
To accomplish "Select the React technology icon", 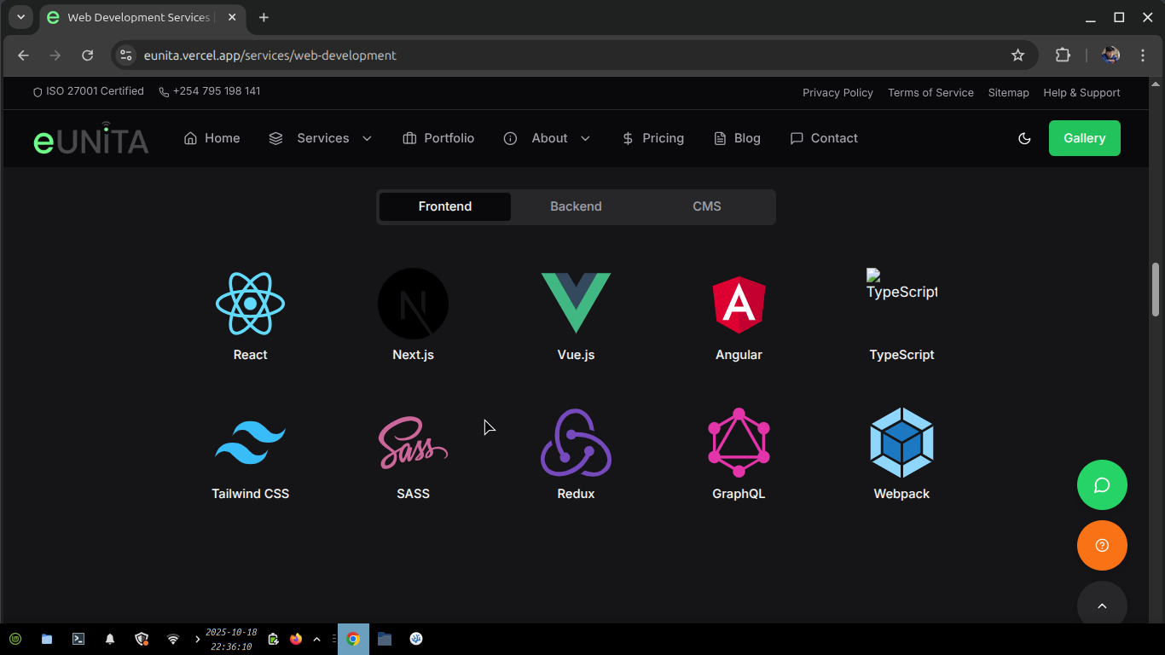I will pos(250,304).
